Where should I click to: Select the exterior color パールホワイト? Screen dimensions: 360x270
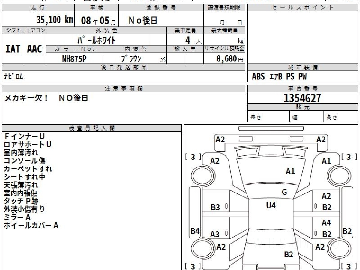tap(97, 40)
